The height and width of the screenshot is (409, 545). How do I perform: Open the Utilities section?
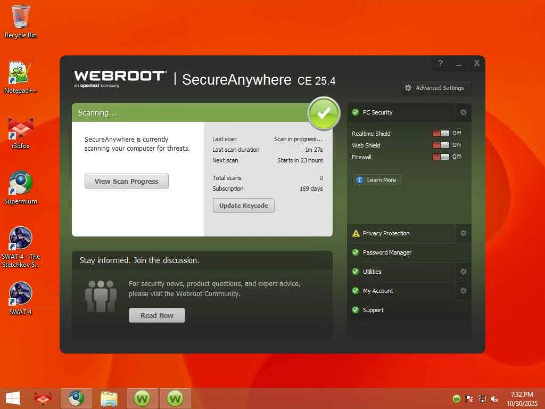pyautogui.click(x=401, y=272)
